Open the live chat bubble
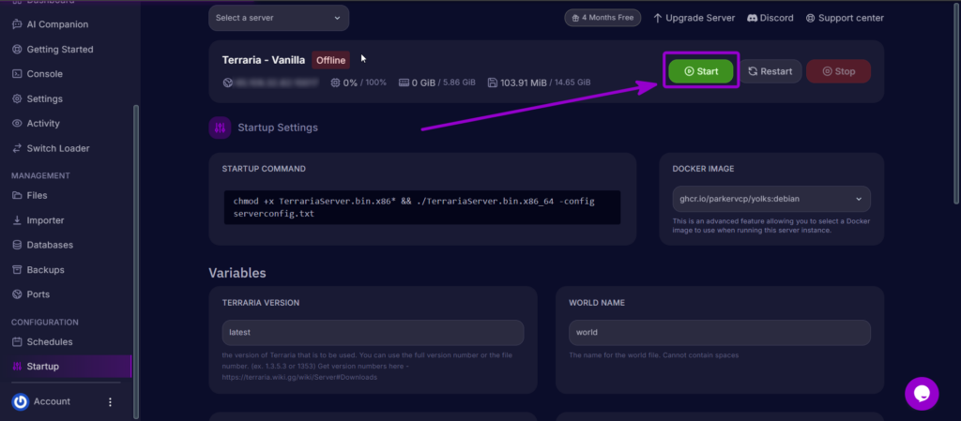Image resolution: width=961 pixels, height=421 pixels. [x=922, y=394]
